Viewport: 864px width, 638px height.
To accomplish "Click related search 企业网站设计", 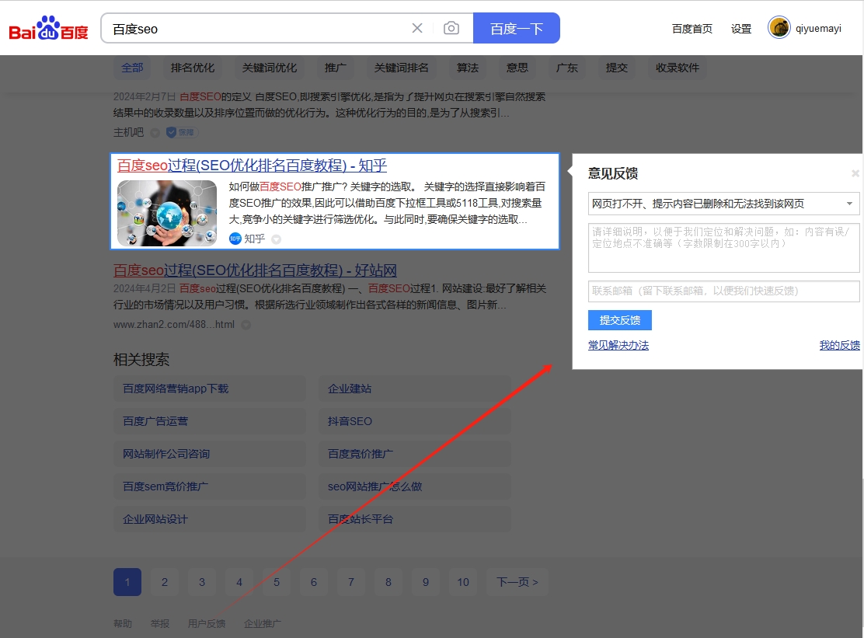I will 209,519.
